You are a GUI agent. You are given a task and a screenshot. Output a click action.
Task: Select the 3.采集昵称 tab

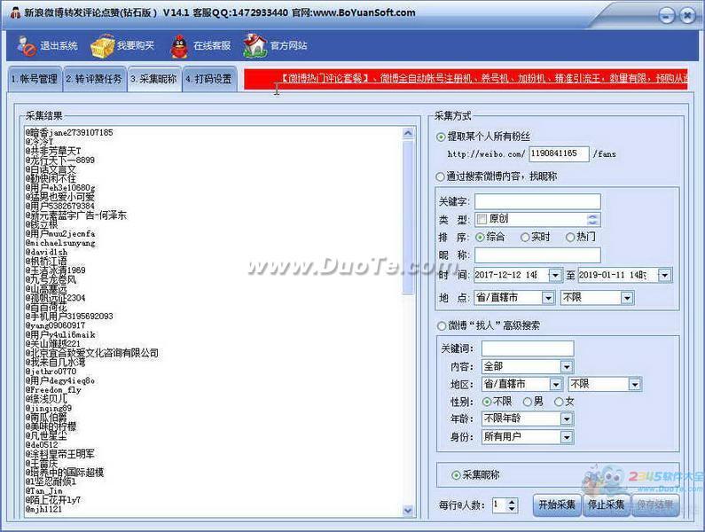coord(154,79)
